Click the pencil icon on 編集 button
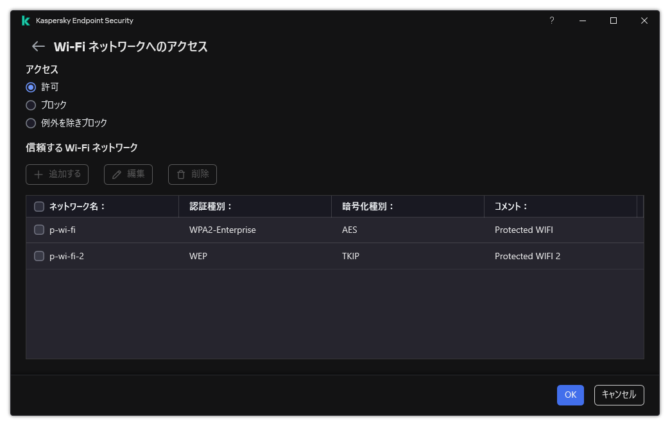670x426 pixels. click(x=116, y=174)
